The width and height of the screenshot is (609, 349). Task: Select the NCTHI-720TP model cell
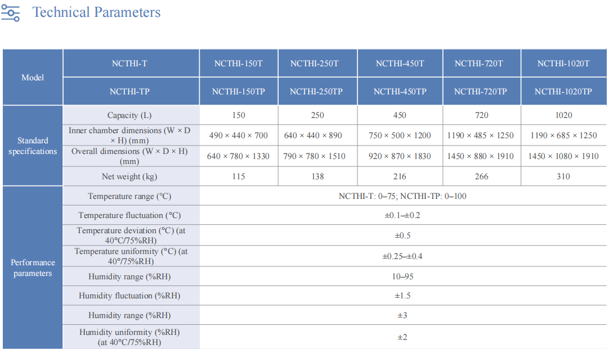point(480,92)
